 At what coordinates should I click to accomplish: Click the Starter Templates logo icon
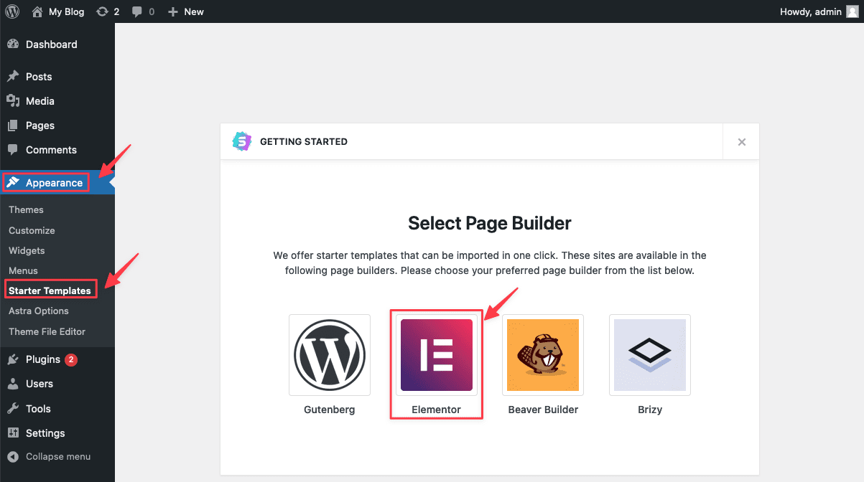pos(242,141)
